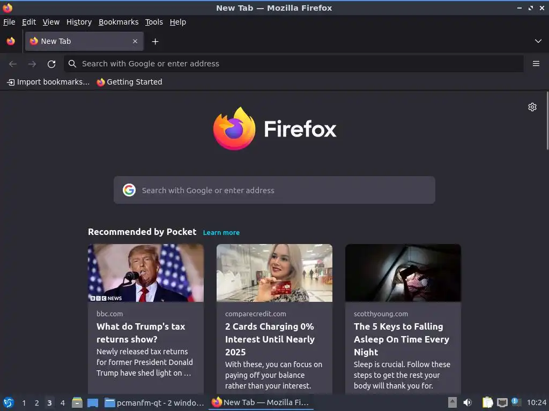Open the File menu
This screenshot has width=549, height=411.
9,22
